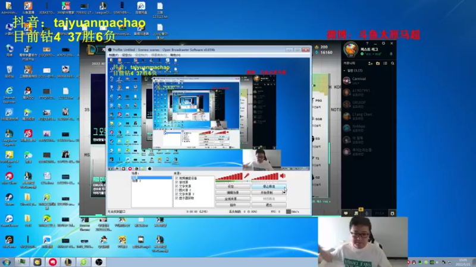Click the red NetEase music taskbar icon

[x=53, y=262]
